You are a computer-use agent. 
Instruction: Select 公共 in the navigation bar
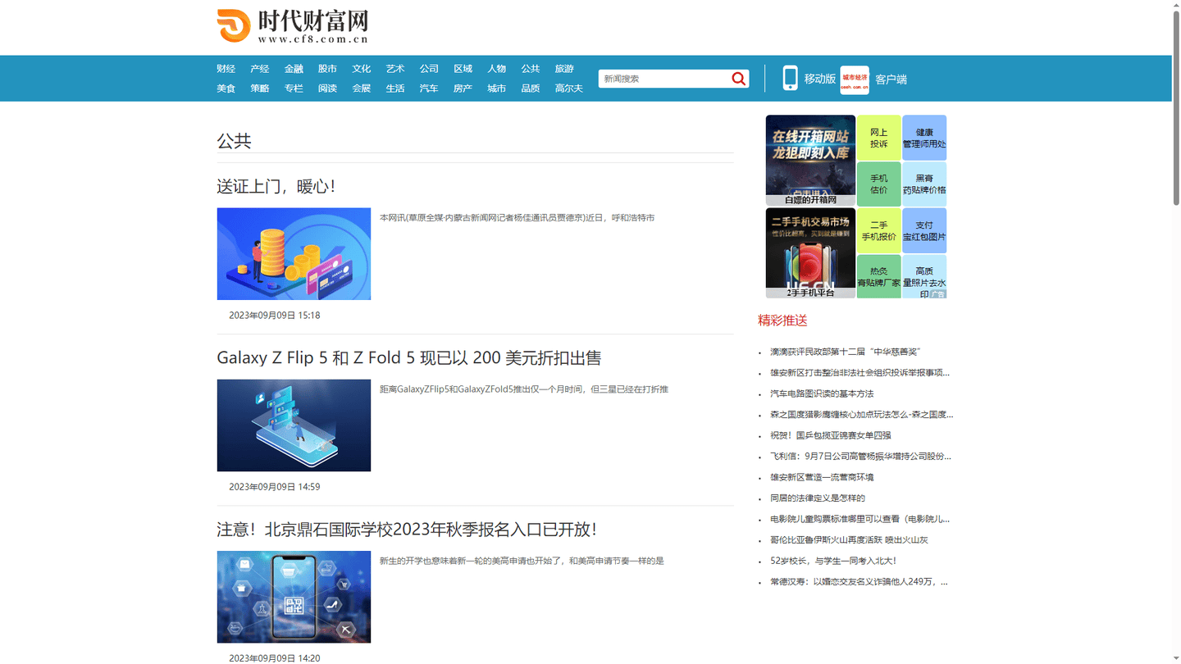click(531, 69)
